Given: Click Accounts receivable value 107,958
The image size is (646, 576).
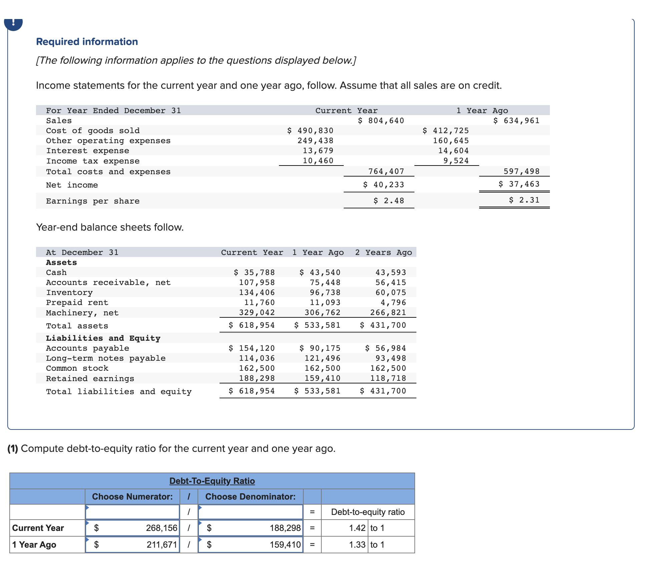Looking at the screenshot, I should point(257,282).
